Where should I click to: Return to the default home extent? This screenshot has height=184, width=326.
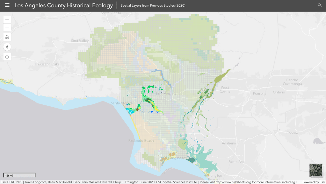(x=7, y=37)
